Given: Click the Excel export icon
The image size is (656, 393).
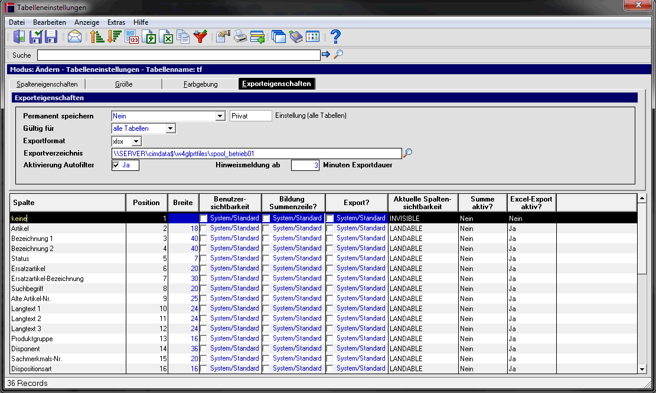Looking at the screenshot, I should point(167,37).
